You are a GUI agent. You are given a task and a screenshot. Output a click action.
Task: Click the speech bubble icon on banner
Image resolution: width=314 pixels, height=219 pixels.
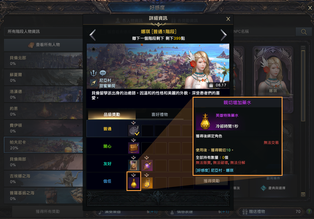(x=103, y=73)
